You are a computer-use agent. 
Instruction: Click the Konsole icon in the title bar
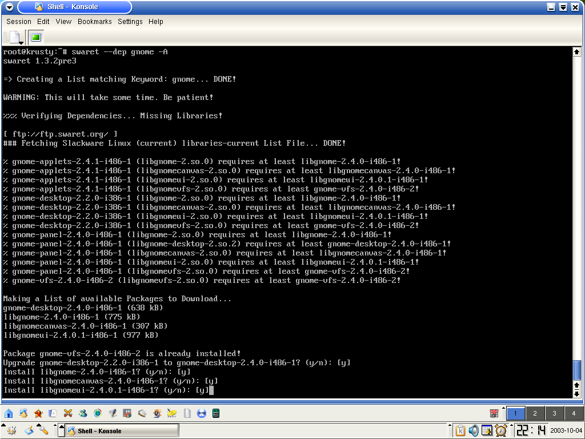point(39,7)
